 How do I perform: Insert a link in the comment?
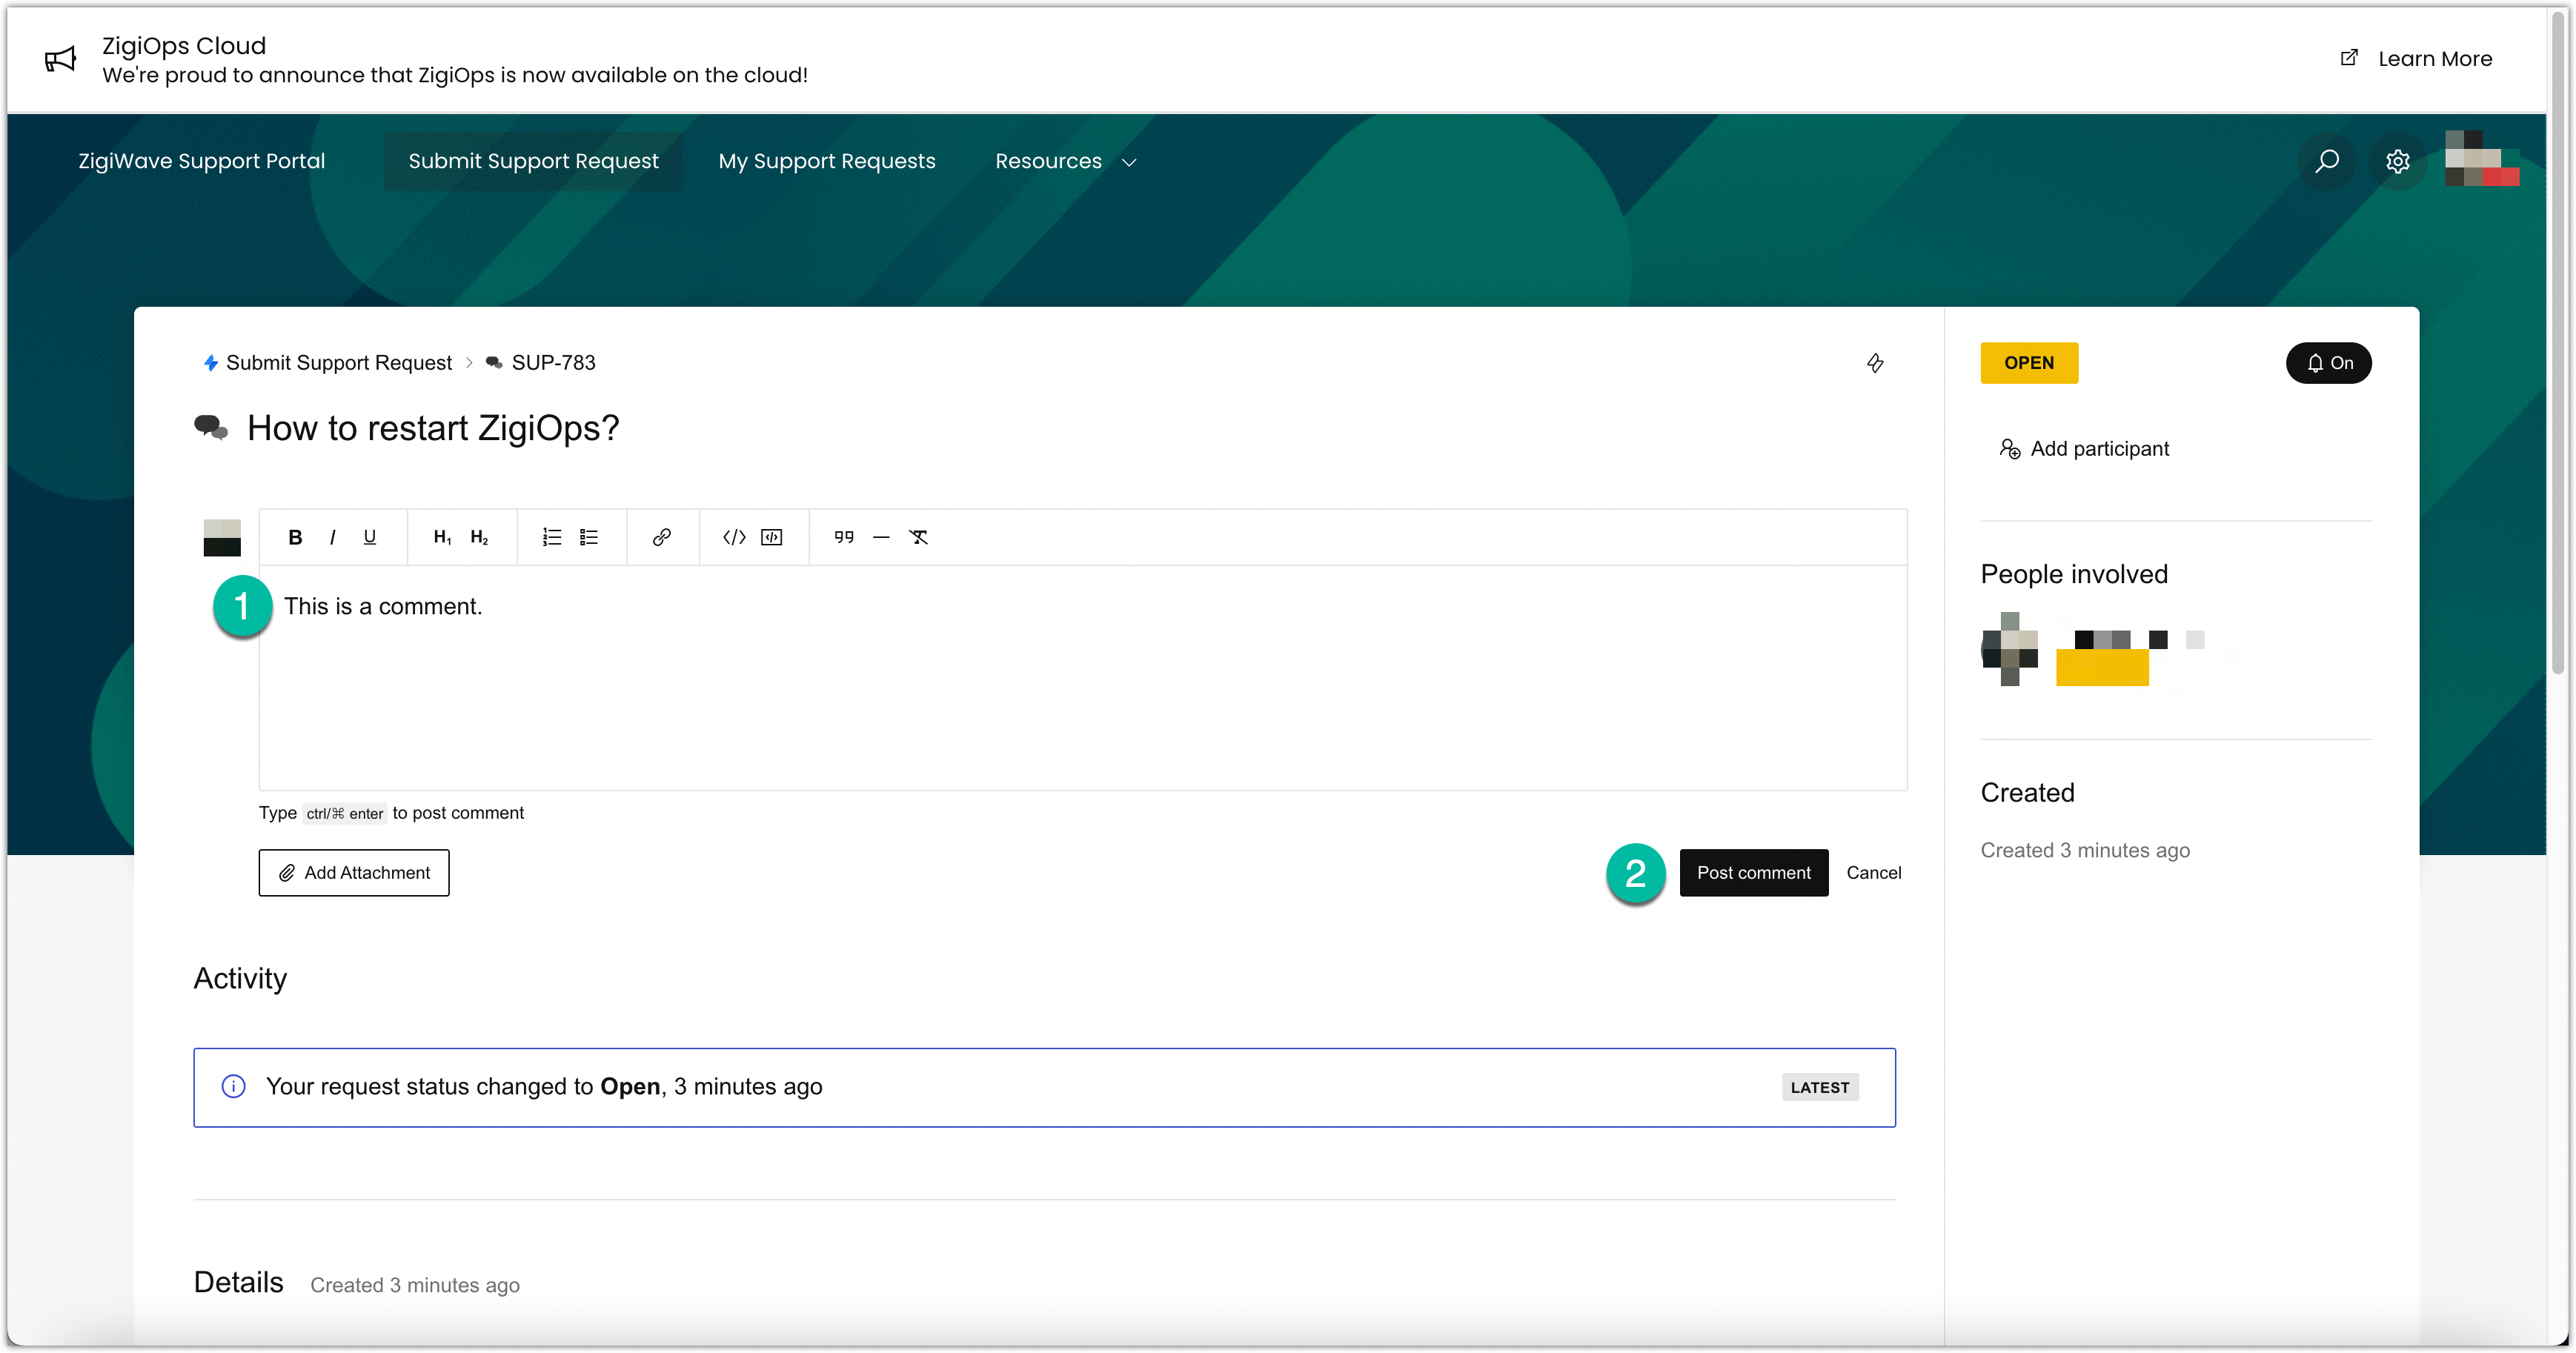pos(661,537)
